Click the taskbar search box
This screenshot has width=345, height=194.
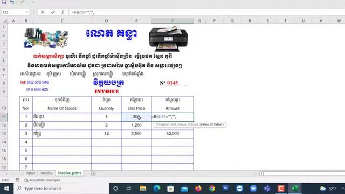pos(61,189)
